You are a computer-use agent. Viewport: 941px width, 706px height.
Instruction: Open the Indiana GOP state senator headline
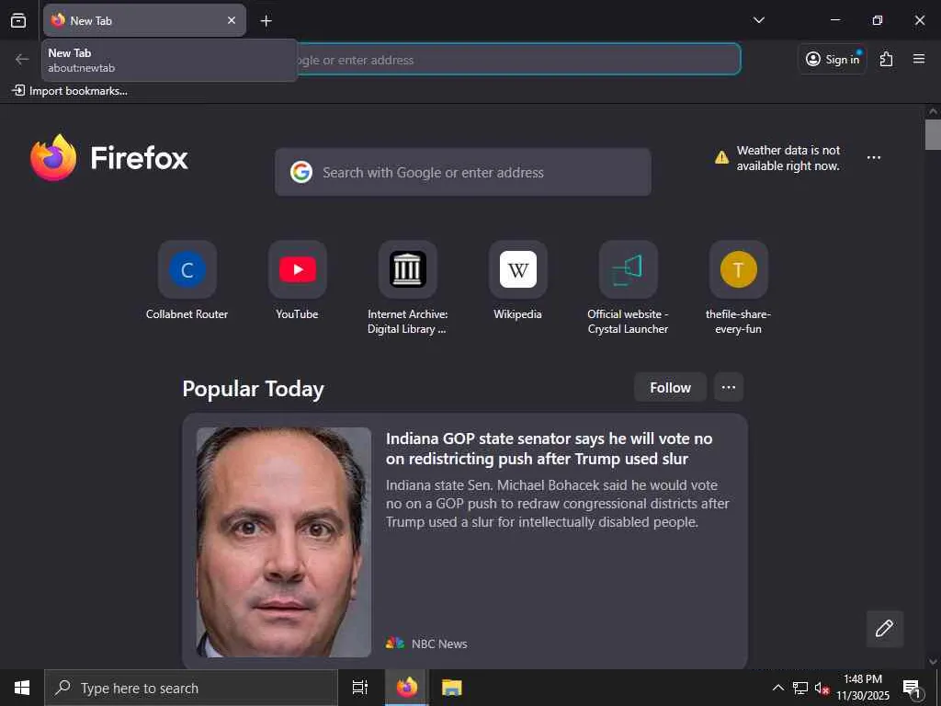(550, 449)
